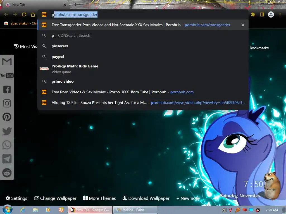The height and width of the screenshot is (214, 286).
Task: Open the '2pac Shakur' bookmark
Action: (x=21, y=23)
